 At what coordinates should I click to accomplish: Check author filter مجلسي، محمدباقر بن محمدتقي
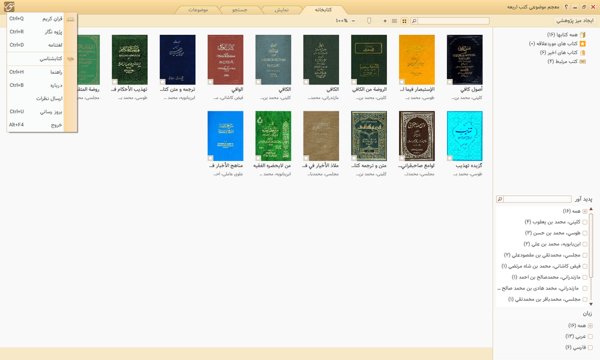coord(584,300)
